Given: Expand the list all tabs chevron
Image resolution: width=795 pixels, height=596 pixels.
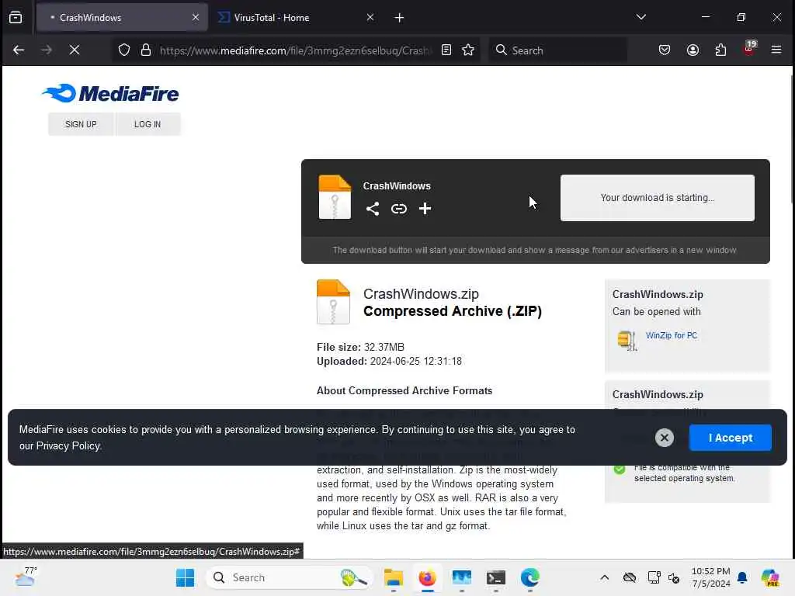Looking at the screenshot, I should pos(641,17).
